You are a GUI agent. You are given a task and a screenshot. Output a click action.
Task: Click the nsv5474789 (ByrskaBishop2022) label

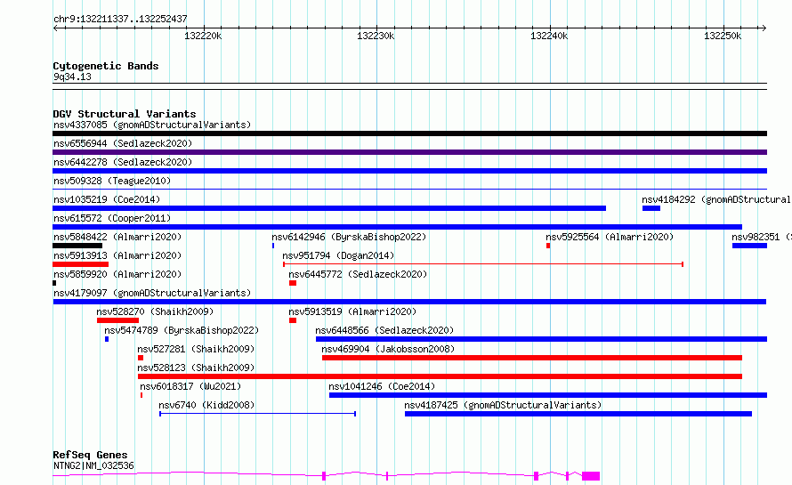click(182, 330)
